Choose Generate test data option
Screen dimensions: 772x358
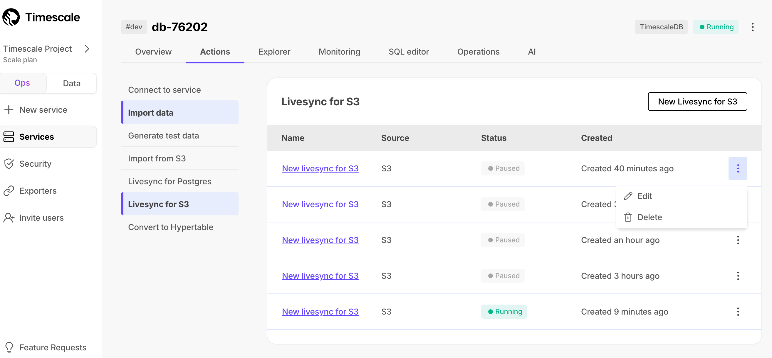tap(180, 136)
